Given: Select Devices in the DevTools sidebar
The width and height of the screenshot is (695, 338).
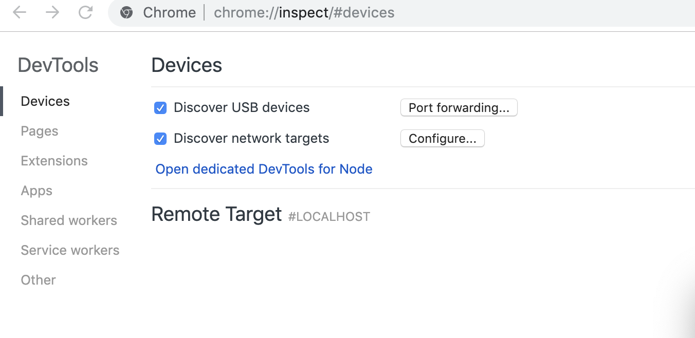Looking at the screenshot, I should click(x=45, y=101).
